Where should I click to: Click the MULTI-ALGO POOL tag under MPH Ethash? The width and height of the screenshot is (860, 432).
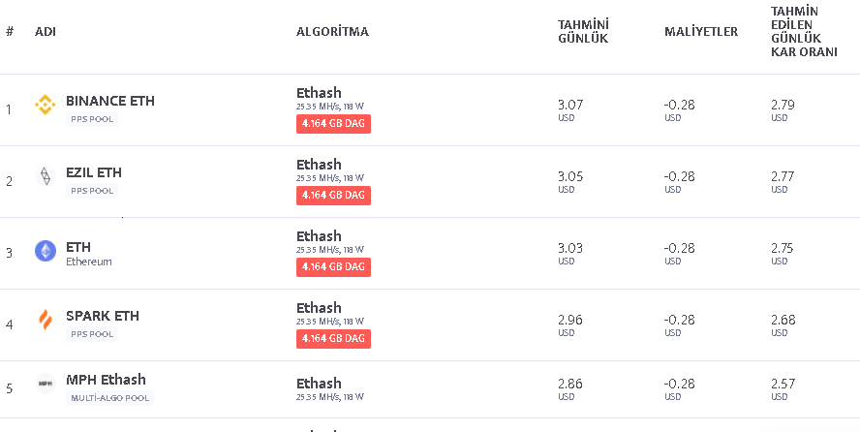click(x=109, y=398)
